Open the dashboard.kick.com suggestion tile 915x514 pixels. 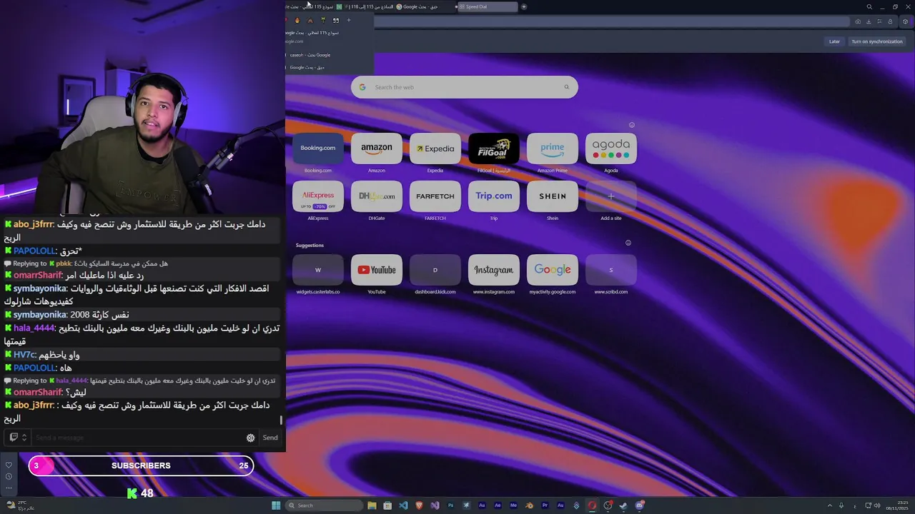[x=435, y=270]
